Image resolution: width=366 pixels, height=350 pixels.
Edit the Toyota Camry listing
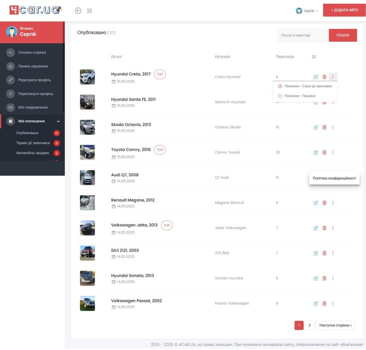click(x=315, y=153)
